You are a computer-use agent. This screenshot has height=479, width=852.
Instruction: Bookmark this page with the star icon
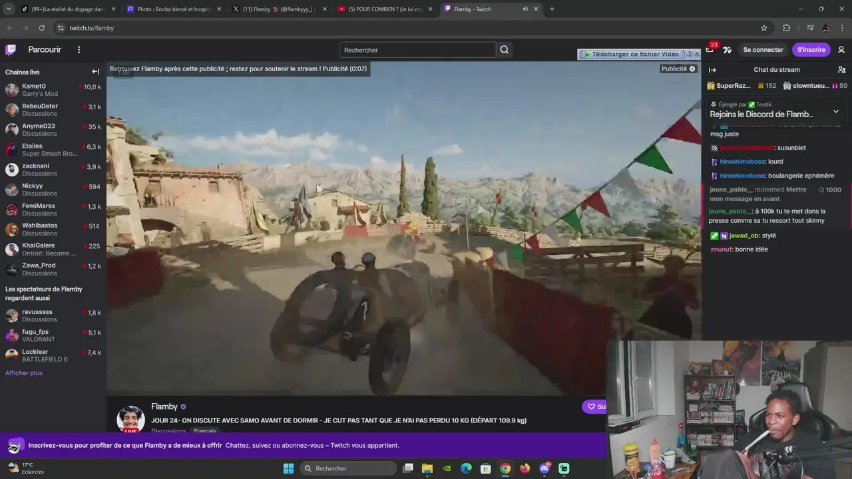[764, 28]
